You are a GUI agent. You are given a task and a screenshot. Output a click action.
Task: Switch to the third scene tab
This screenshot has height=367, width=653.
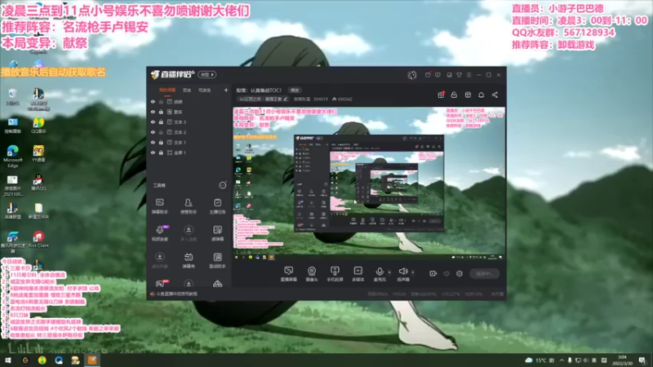pos(204,90)
